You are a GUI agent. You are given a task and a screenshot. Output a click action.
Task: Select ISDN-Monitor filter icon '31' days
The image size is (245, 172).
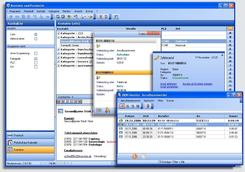click(x=138, y=106)
